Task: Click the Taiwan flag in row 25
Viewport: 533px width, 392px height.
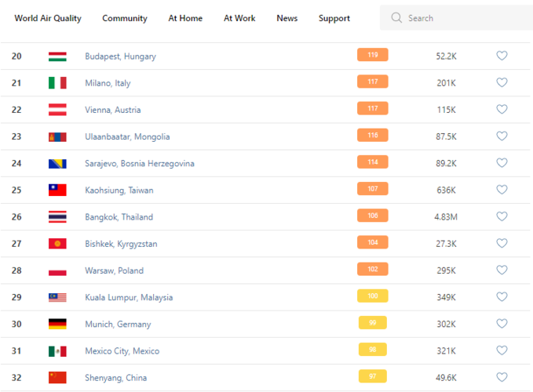Action: pos(57,190)
